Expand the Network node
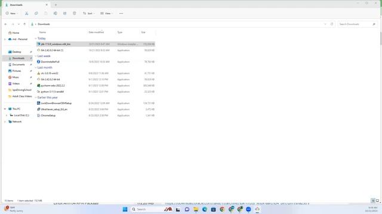The width and height of the screenshot is (382, 214). [5, 121]
